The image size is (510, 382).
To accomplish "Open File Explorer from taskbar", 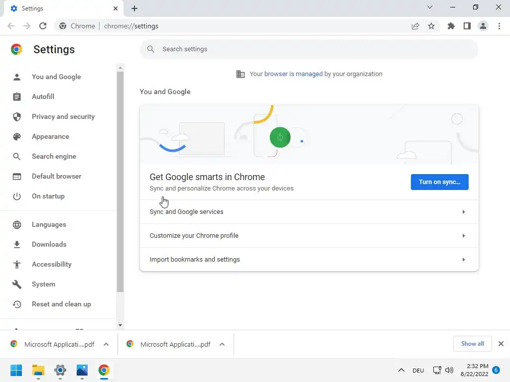I will coord(38,370).
